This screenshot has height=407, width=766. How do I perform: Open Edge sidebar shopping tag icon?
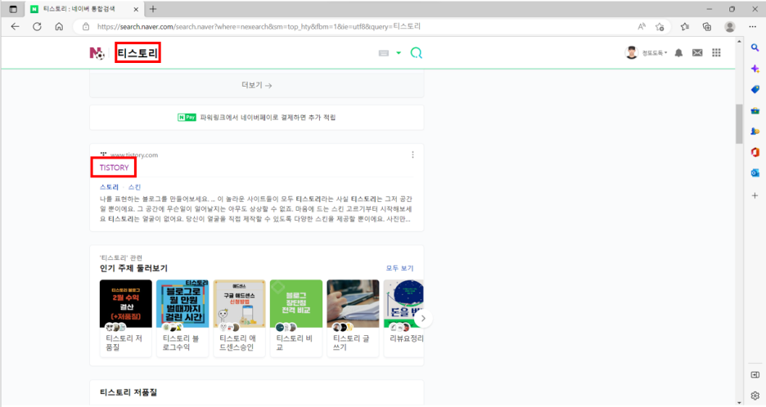[x=755, y=89]
